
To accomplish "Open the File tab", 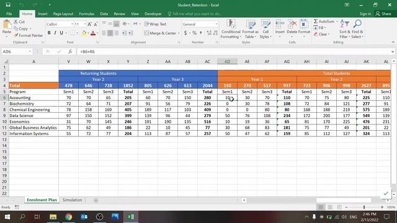I will point(9,14).
